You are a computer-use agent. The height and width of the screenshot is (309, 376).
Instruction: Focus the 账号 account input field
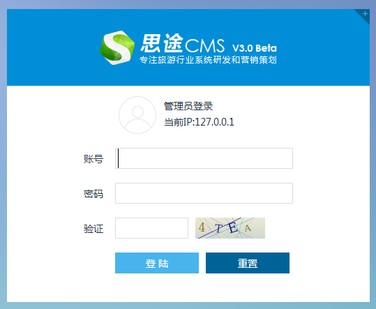[x=204, y=158]
